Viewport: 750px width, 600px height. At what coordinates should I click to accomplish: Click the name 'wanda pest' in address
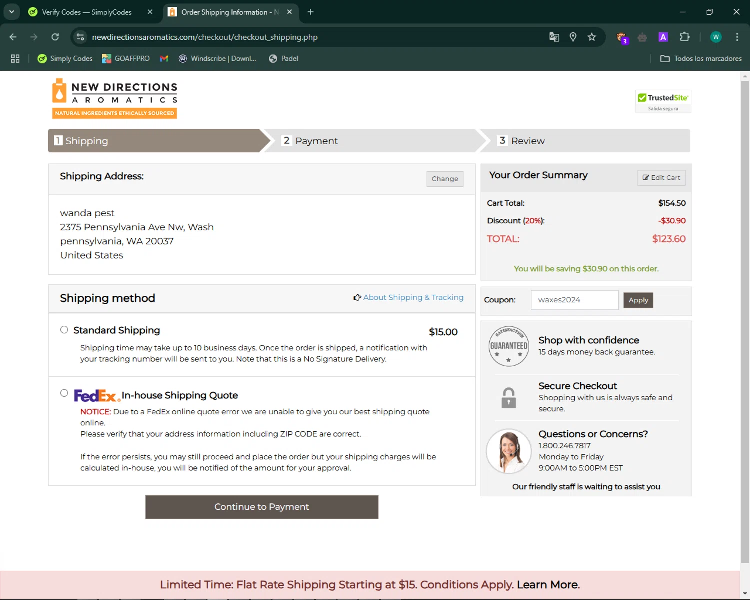pos(87,213)
